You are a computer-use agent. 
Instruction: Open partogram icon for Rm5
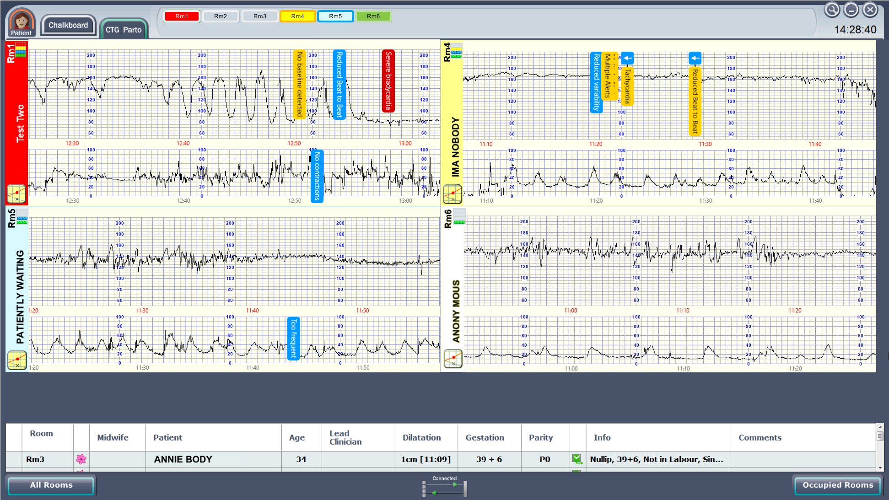point(17,360)
